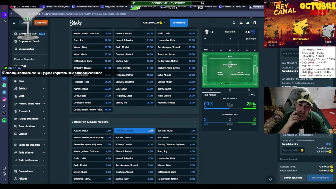The image size is (336, 189).
Task: Go to next venue slide in match widget
Action: (x=238, y=84)
